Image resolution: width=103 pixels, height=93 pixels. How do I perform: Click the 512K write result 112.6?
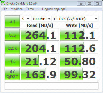(x=79, y=48)
